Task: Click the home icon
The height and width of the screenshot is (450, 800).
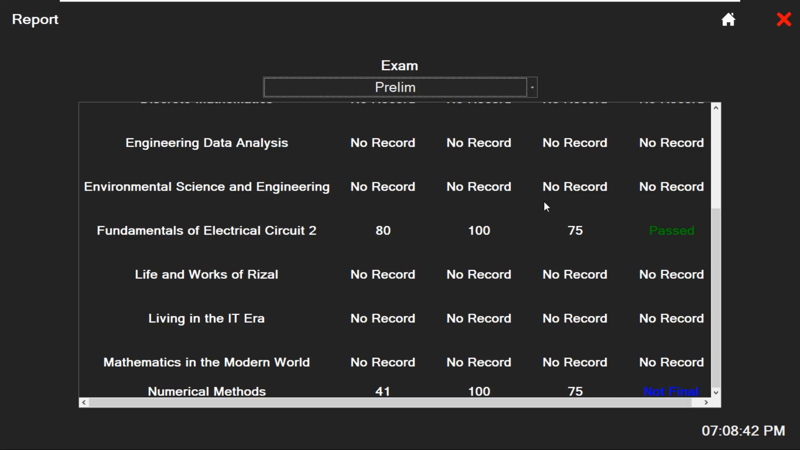Action: tap(728, 19)
